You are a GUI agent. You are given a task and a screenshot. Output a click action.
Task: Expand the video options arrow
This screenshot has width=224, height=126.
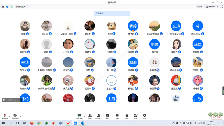[20, 117]
